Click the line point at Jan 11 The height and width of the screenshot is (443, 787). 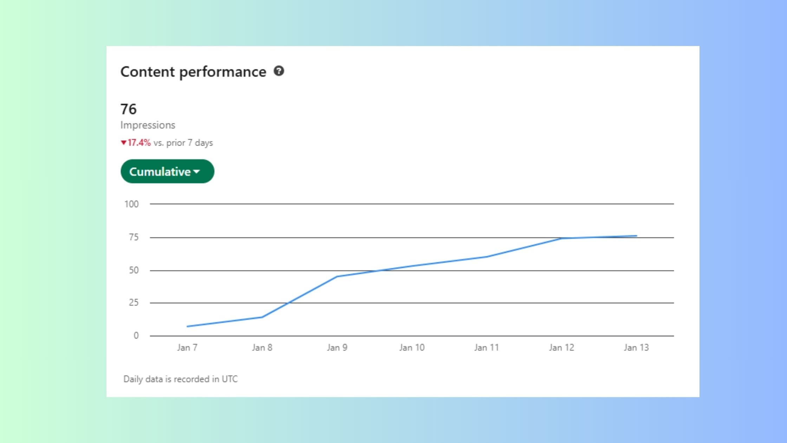(x=487, y=257)
